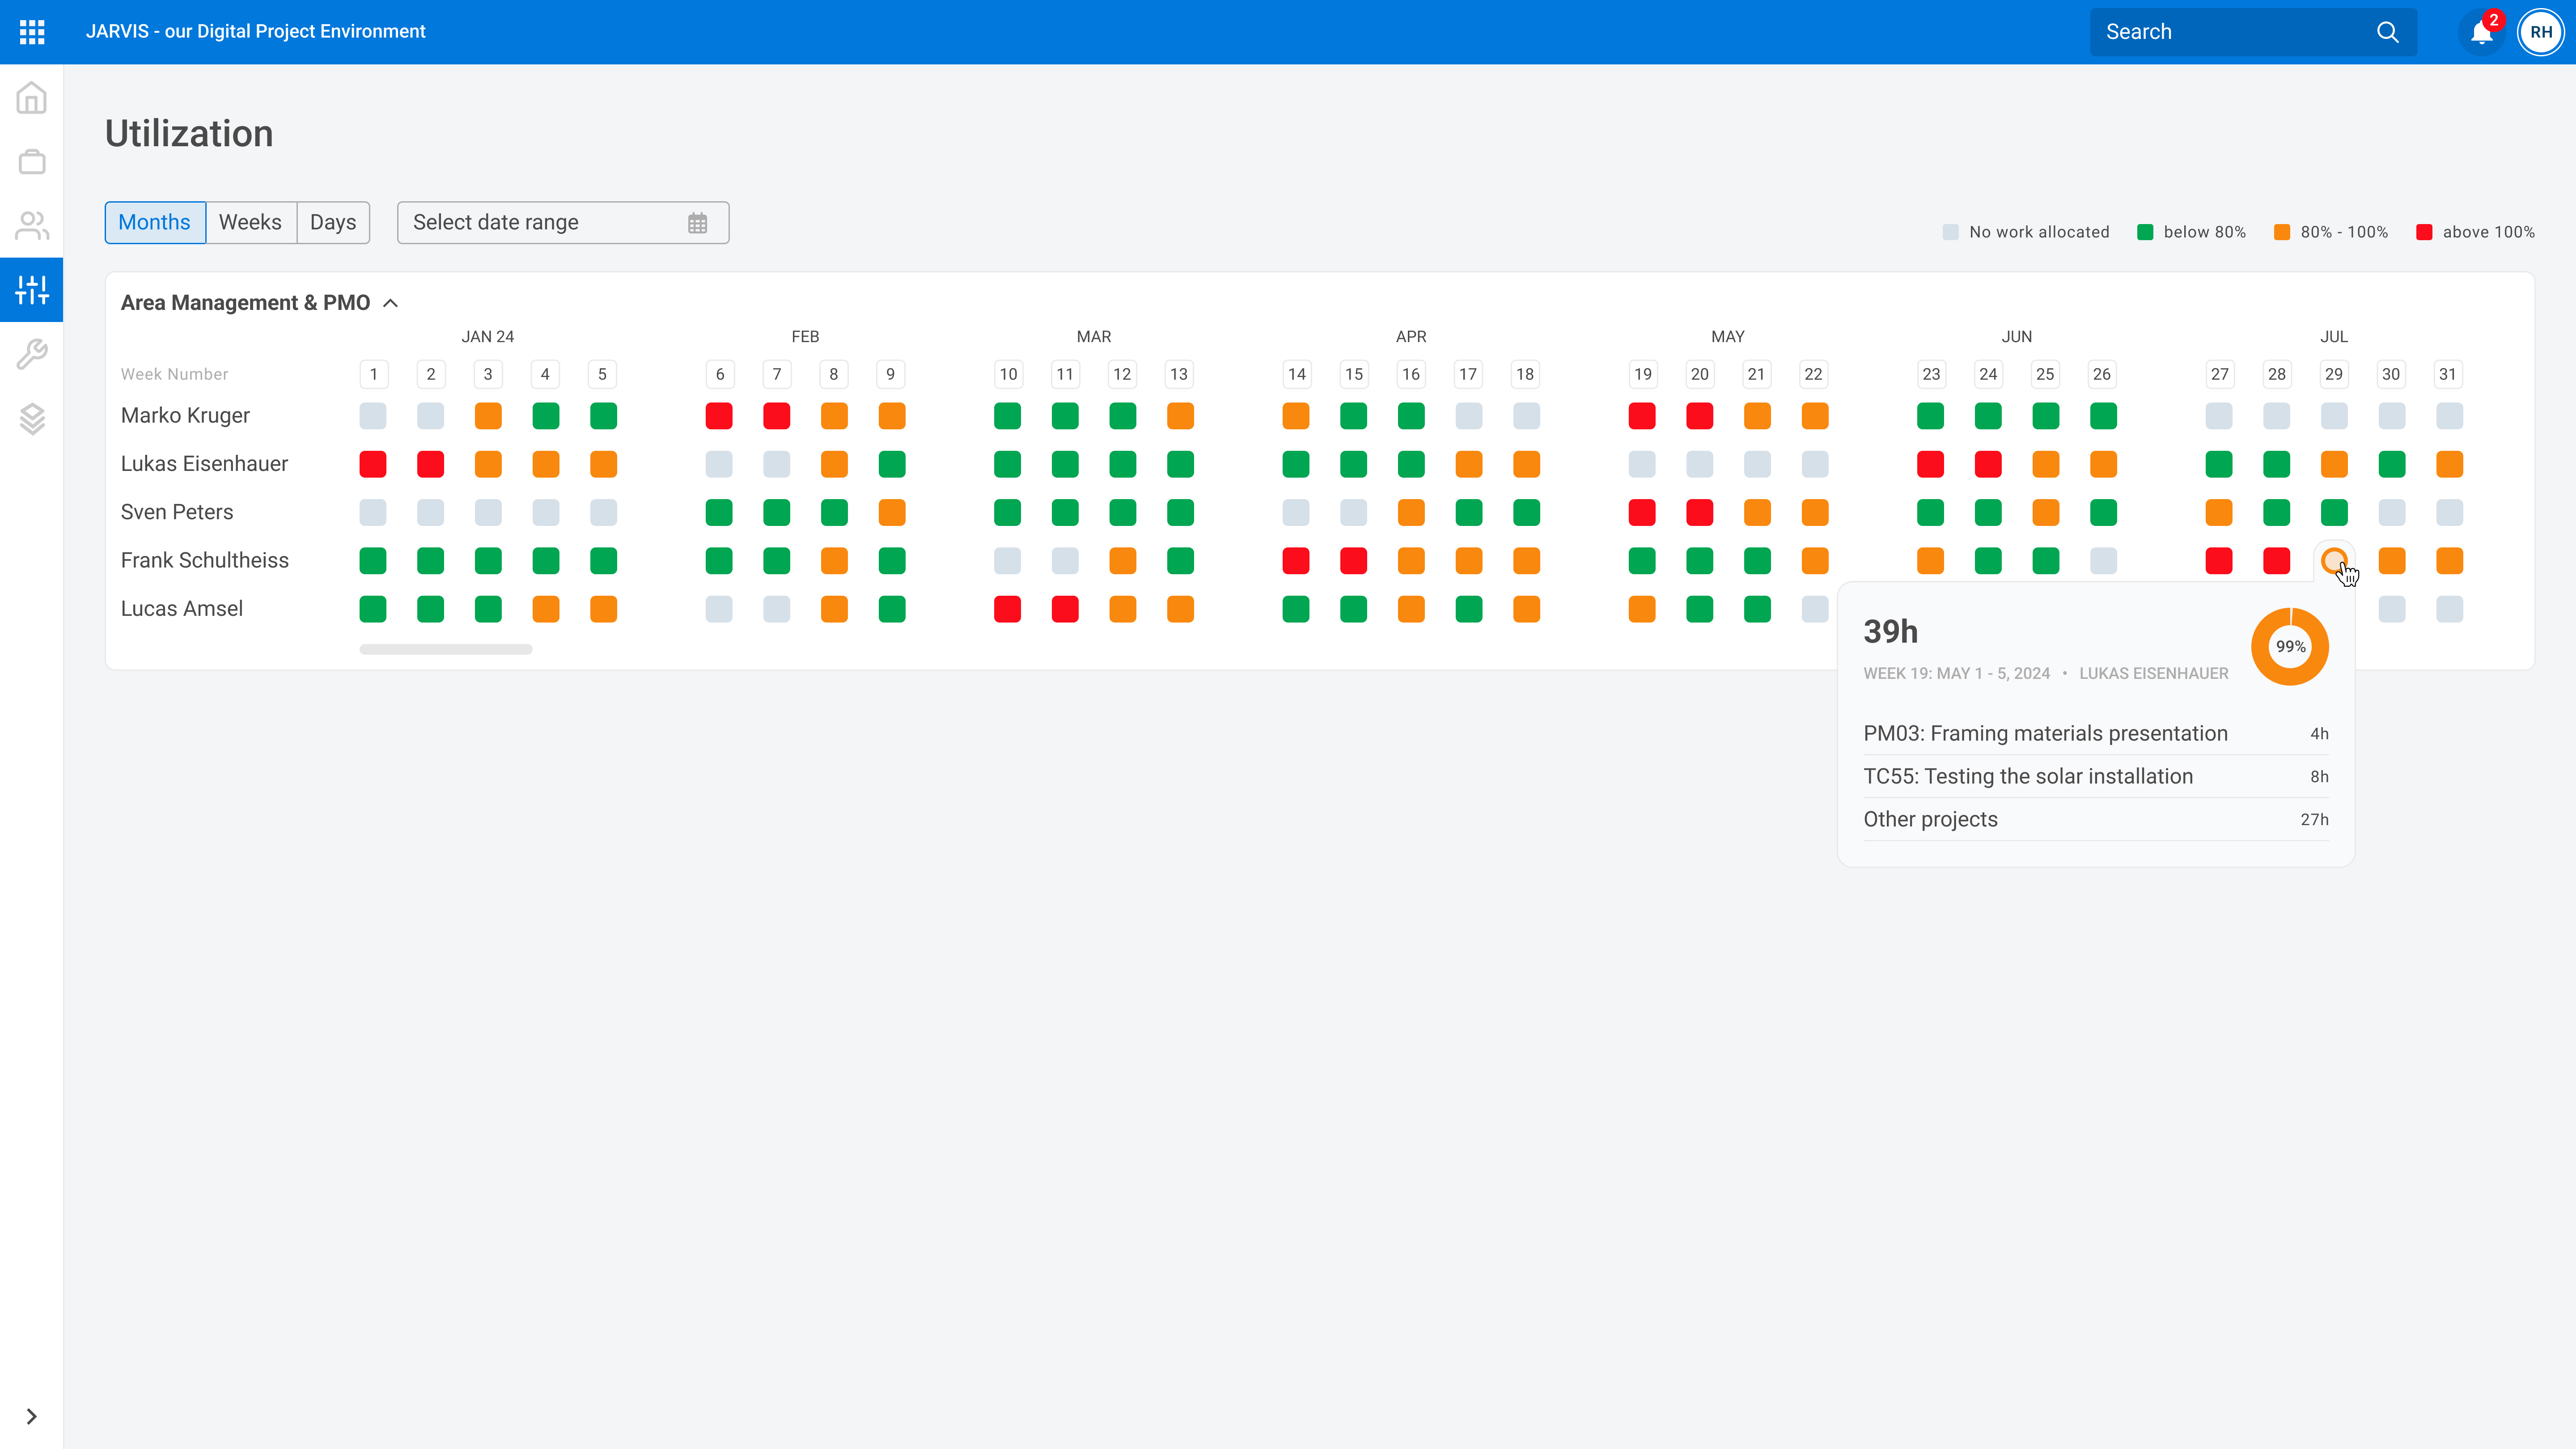Open the Projects briefcase icon in sidebar
Screen dimensions: 2576x1449
point(31,161)
